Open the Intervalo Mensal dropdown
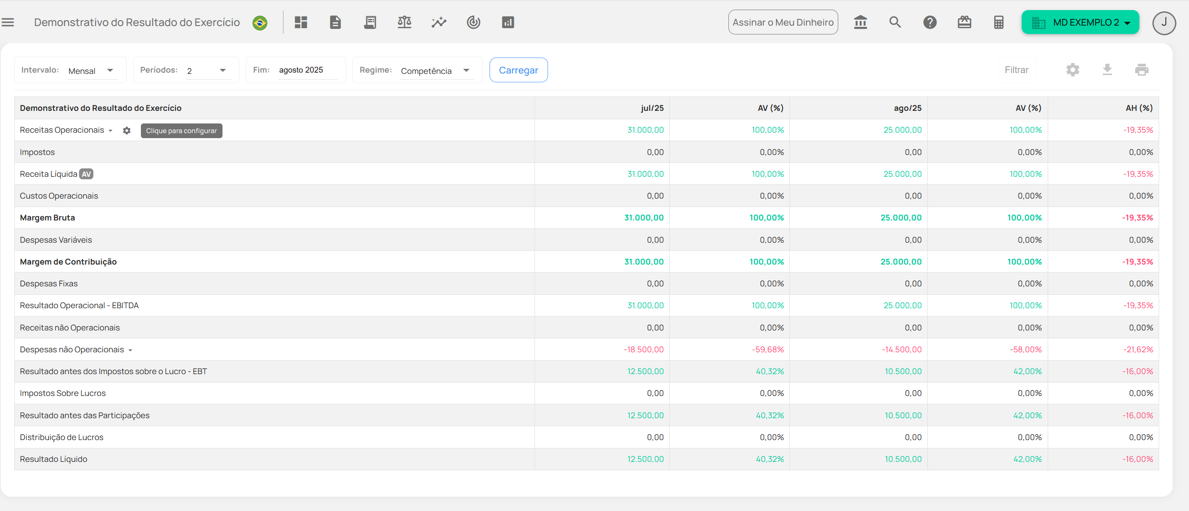Image resolution: width=1189 pixels, height=511 pixels. click(92, 71)
